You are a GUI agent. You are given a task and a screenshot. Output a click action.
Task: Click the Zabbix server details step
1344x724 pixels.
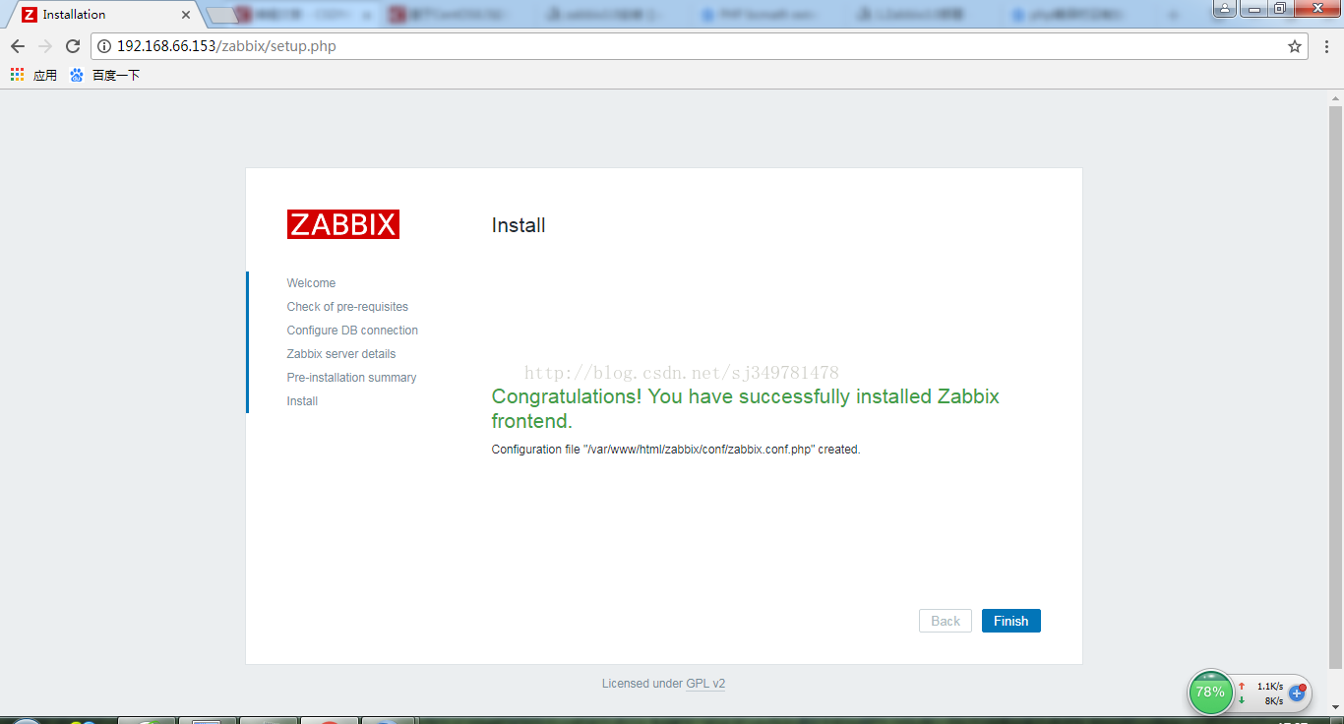click(x=341, y=354)
